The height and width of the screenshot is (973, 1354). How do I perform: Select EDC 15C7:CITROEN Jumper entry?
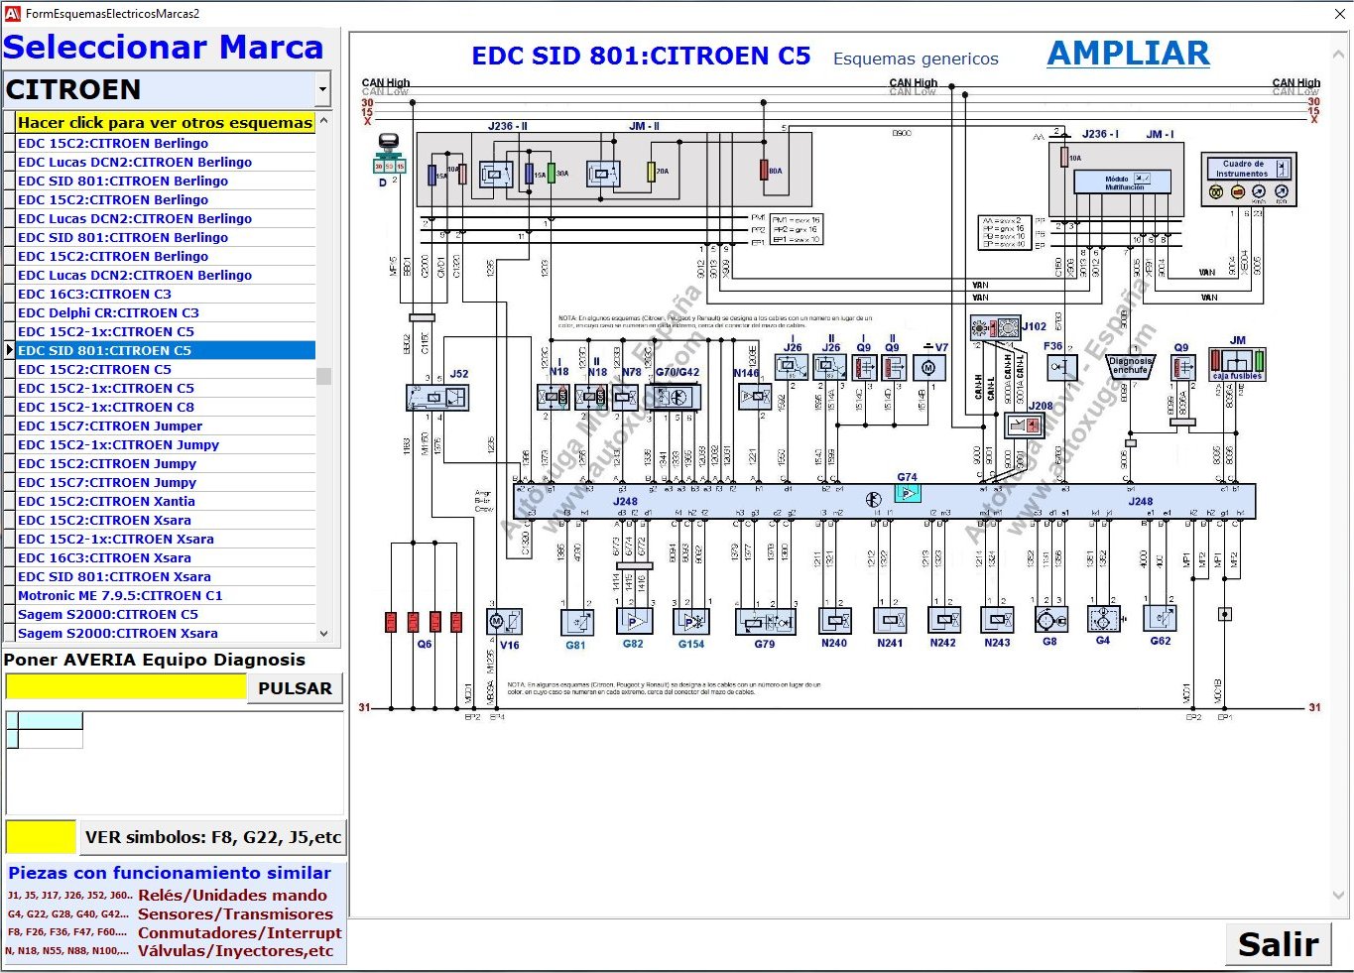coord(166,426)
